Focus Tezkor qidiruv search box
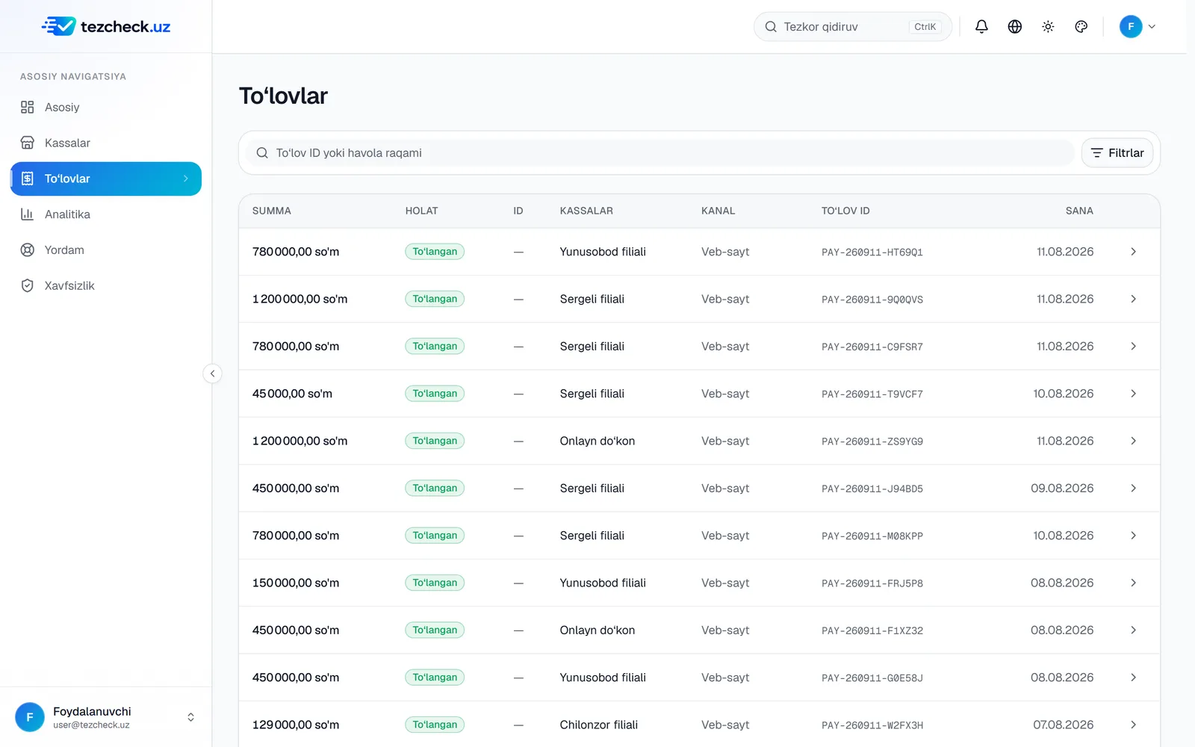The image size is (1195, 747). pos(852,27)
